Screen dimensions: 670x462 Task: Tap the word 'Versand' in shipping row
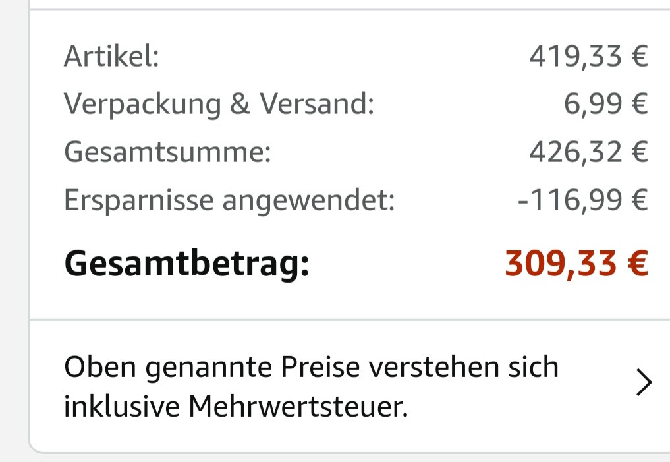coord(316,104)
